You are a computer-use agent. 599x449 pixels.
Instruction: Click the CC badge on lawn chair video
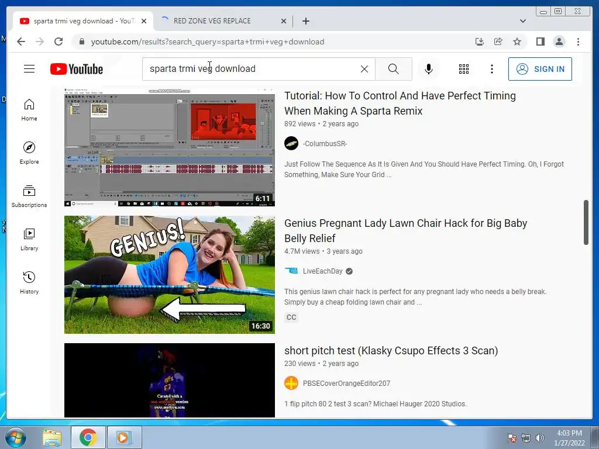pos(291,317)
